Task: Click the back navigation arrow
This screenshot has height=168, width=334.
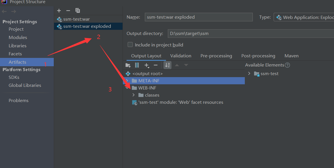Action: (4, 11)
